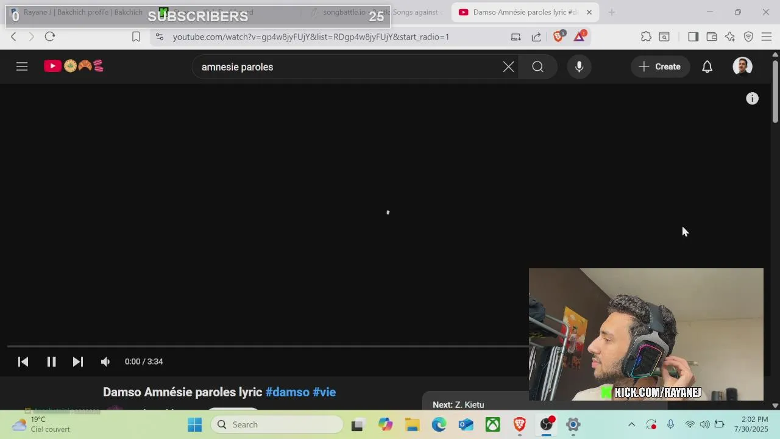Open Microsoft Edge from the taskbar
The width and height of the screenshot is (780, 439).
coord(439,424)
